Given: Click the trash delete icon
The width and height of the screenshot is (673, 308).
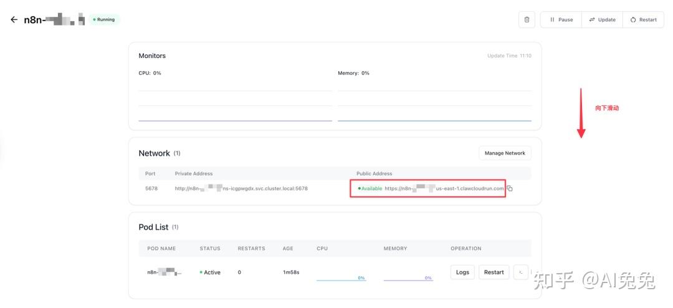Looking at the screenshot, I should click(527, 19).
